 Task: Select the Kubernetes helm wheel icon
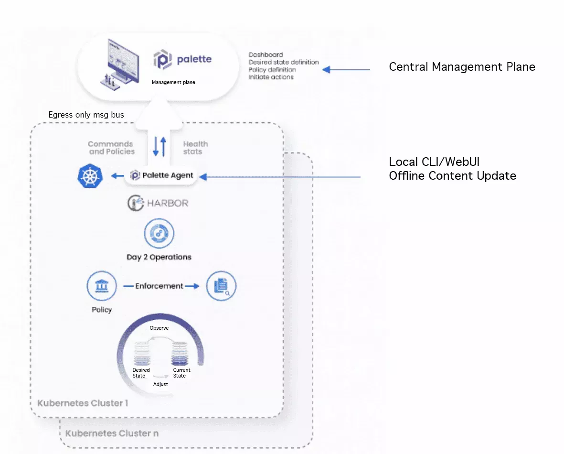(90, 176)
